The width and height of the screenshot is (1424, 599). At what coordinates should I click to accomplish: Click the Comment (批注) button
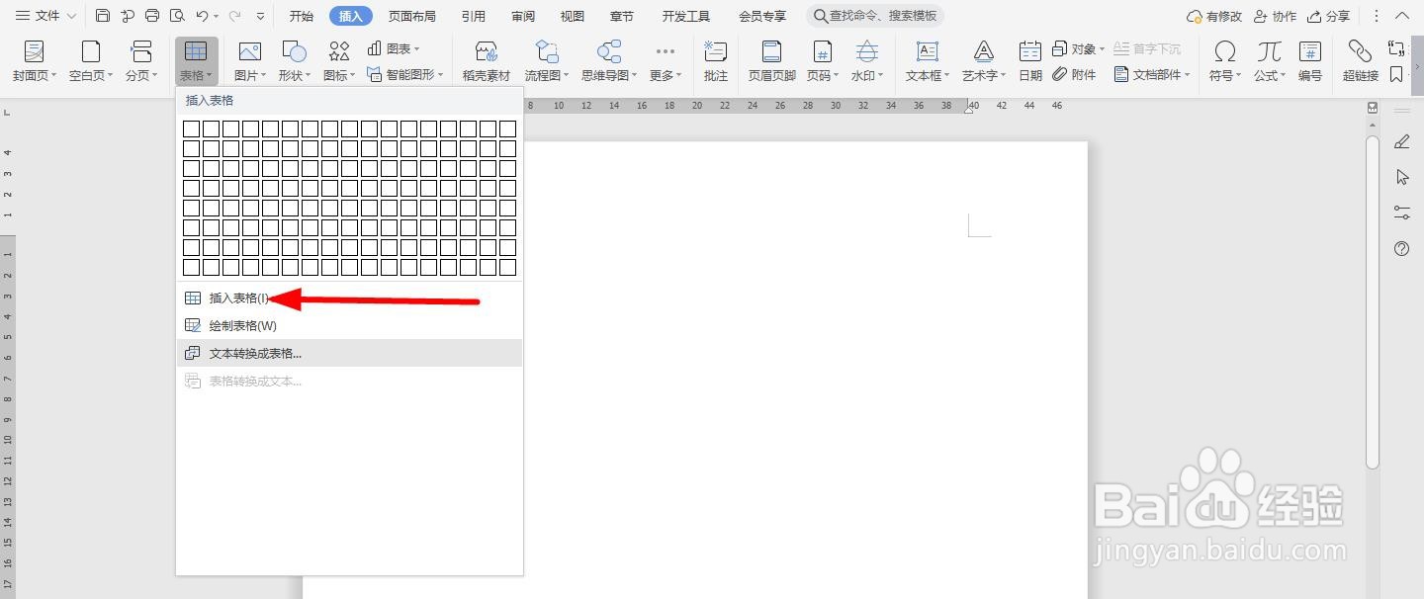coord(715,61)
